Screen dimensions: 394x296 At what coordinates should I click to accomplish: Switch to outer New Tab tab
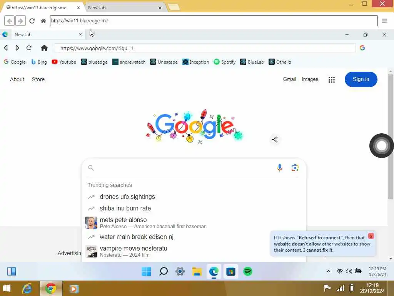point(123,8)
